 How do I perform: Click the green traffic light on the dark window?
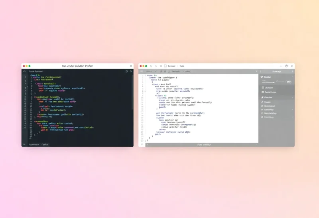tap(30, 66)
